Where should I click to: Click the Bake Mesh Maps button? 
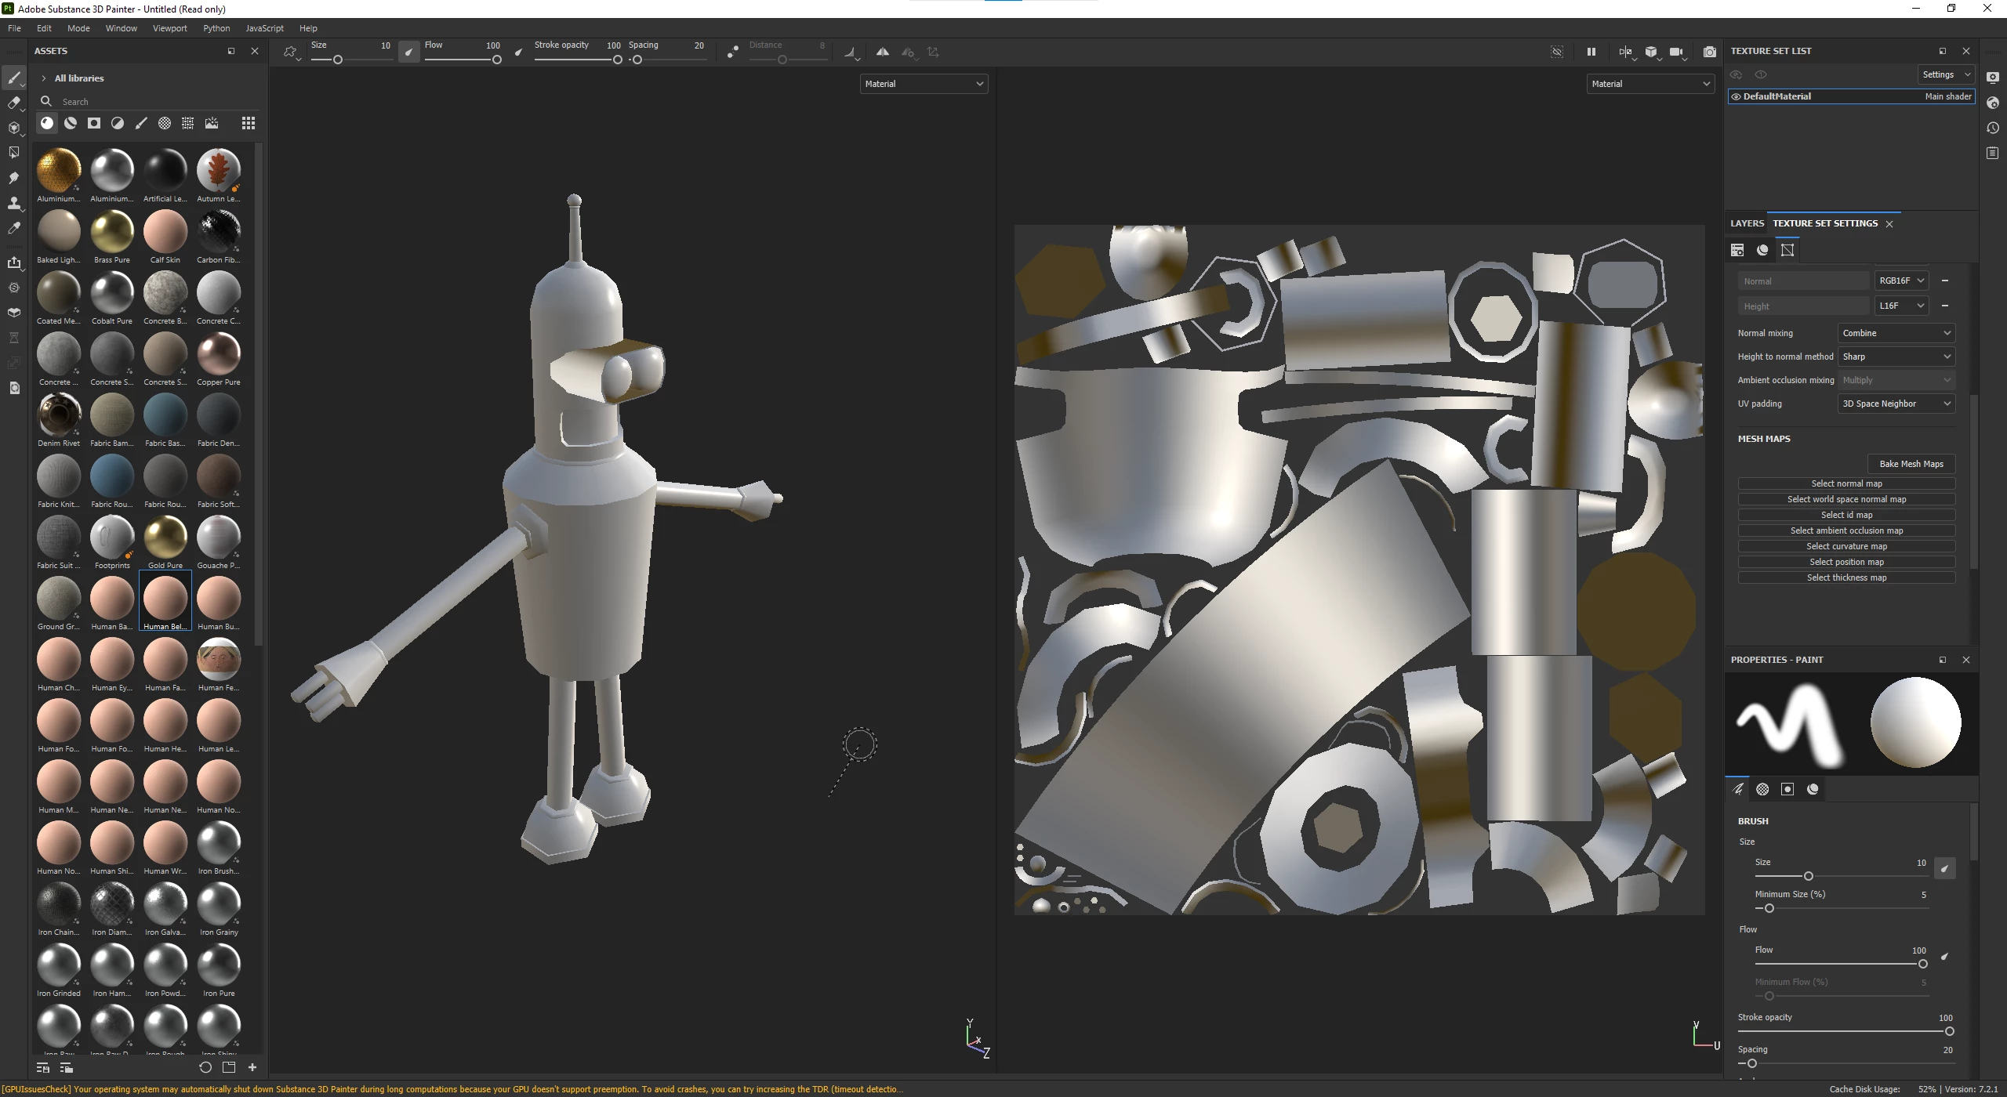[1911, 464]
